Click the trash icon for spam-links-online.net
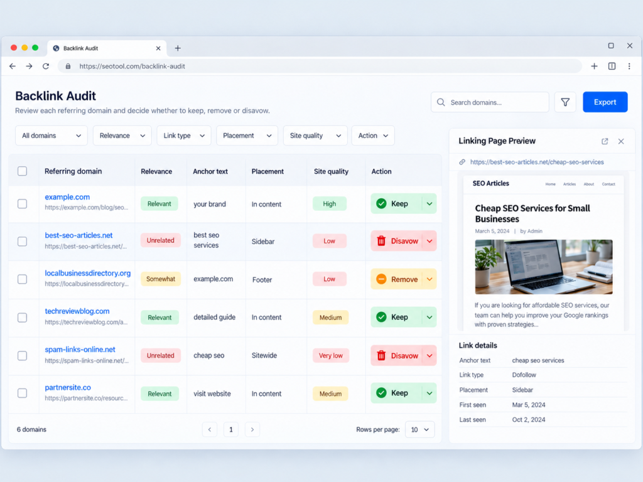This screenshot has height=482, width=643. [x=381, y=355]
